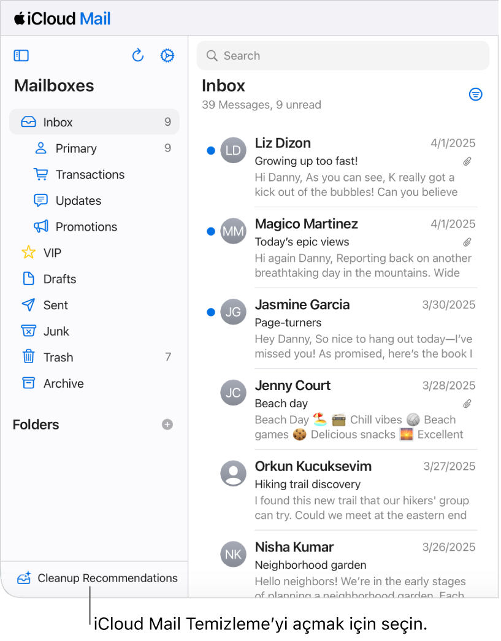
Task: Click attachment paperclip on Beach day email
Action: click(467, 404)
